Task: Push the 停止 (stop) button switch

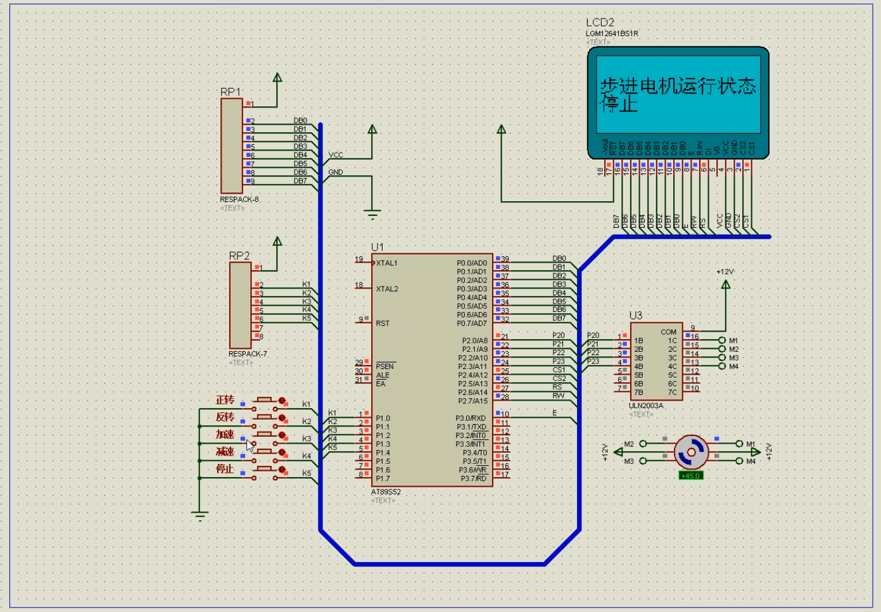Action: tap(264, 469)
